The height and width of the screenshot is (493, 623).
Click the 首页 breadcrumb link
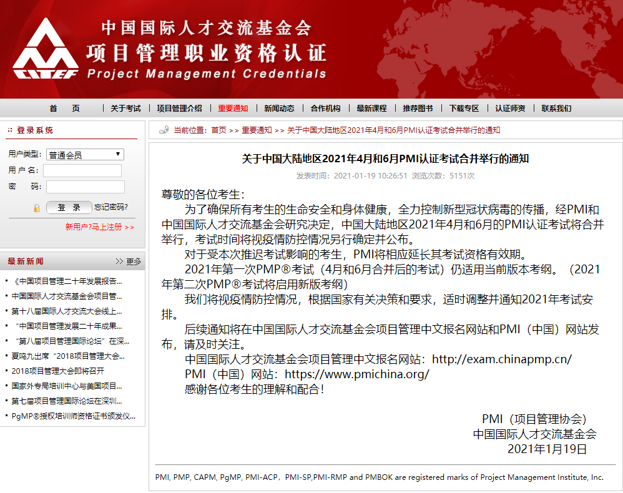pyautogui.click(x=218, y=130)
